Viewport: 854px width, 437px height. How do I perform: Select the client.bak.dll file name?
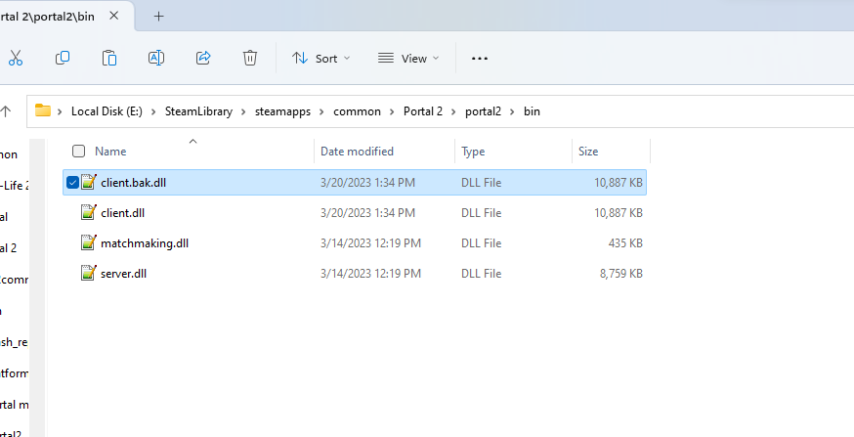[134, 183]
